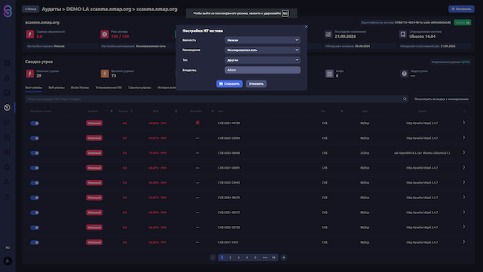Go to page 2 in pagination

point(230,258)
